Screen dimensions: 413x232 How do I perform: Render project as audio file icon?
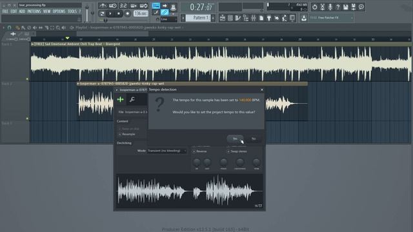click(x=354, y=7)
